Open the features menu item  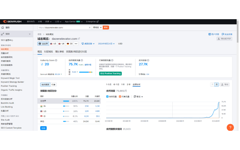coord(31,22)
